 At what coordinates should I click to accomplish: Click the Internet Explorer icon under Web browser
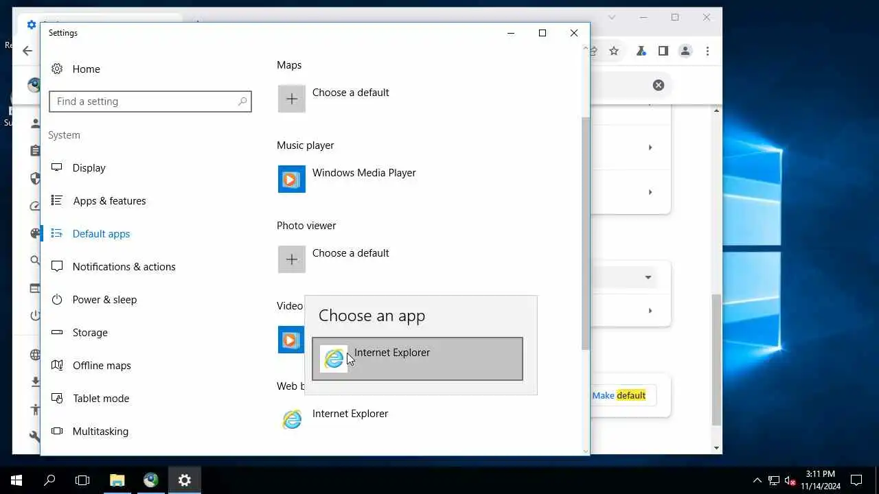pyautogui.click(x=292, y=420)
